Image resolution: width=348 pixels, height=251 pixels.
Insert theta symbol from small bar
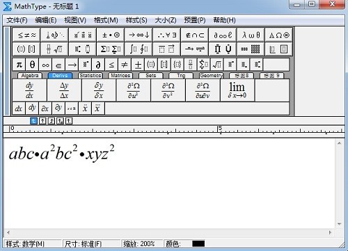coord(32,65)
